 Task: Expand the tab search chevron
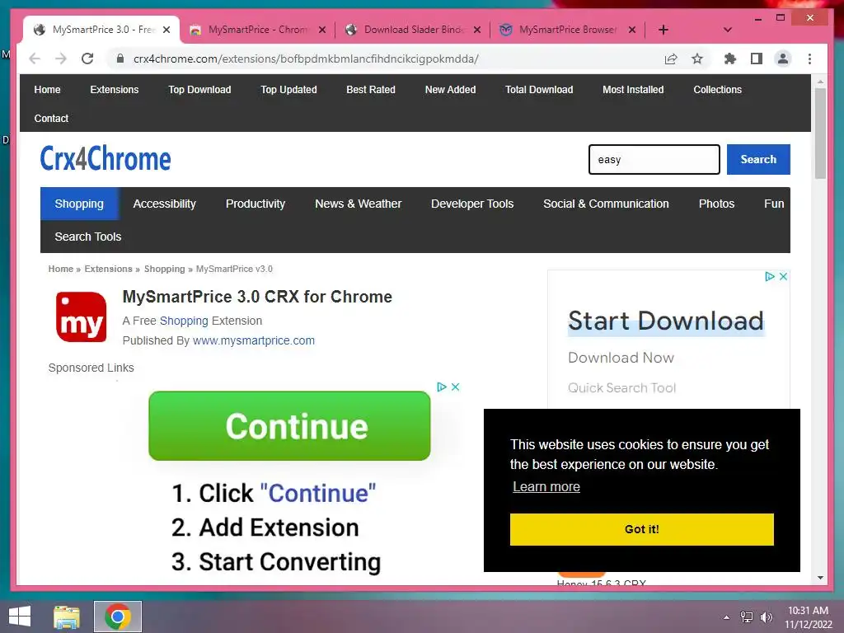coord(727,30)
